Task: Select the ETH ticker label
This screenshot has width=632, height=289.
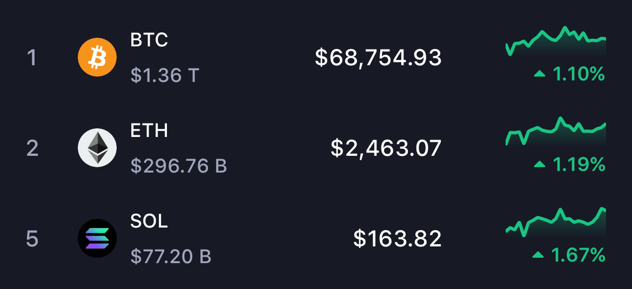Action: coord(149,130)
